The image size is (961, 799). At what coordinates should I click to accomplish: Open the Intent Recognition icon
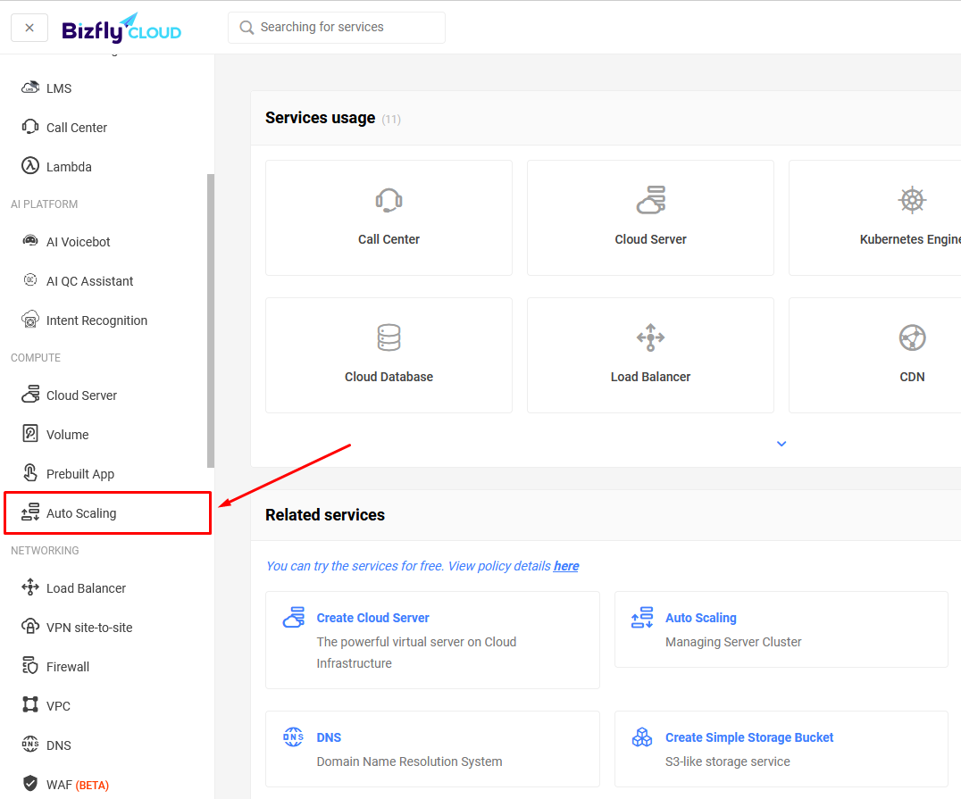point(30,320)
